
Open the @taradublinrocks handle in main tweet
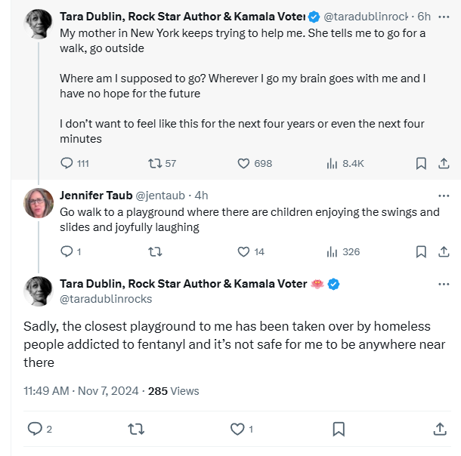pyautogui.click(x=106, y=299)
